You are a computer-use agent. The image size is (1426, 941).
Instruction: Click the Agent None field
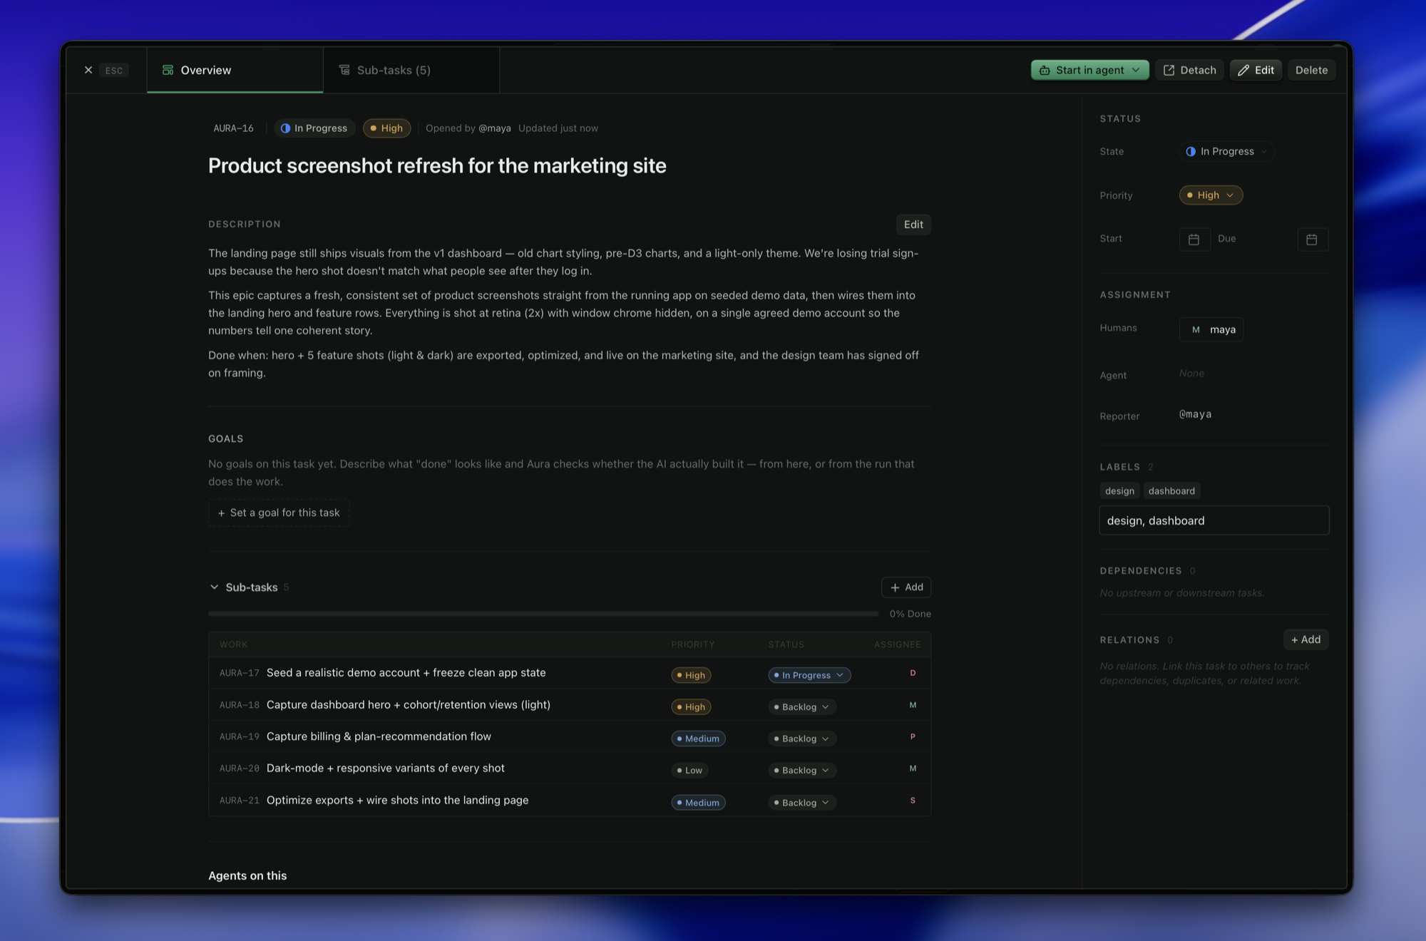(x=1191, y=374)
